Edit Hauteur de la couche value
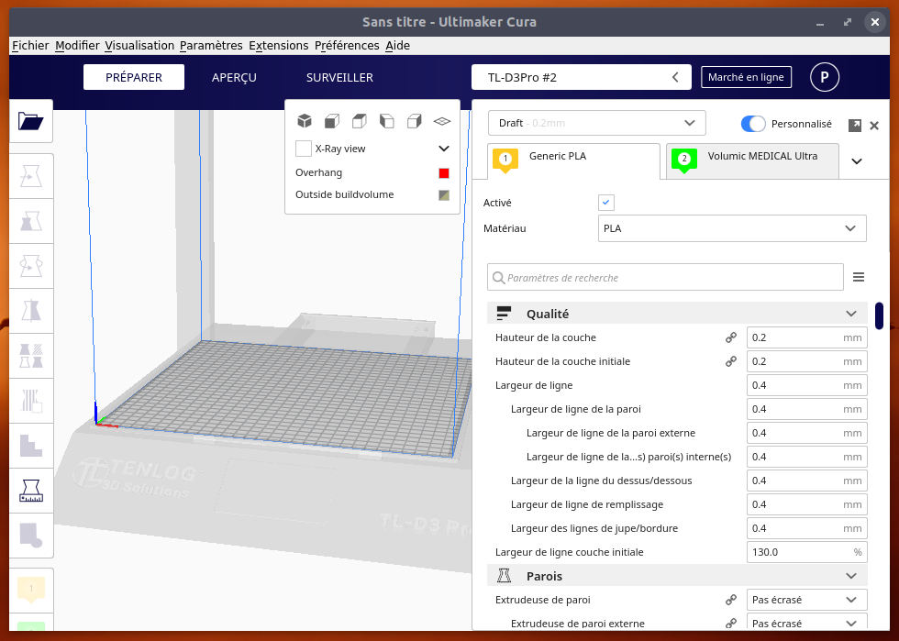The height and width of the screenshot is (641, 899). [806, 337]
